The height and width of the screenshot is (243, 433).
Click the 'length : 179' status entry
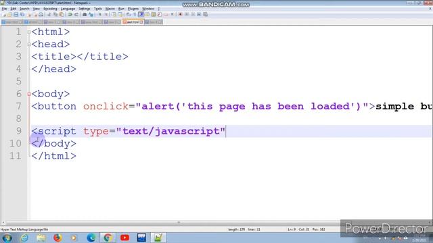point(236,230)
